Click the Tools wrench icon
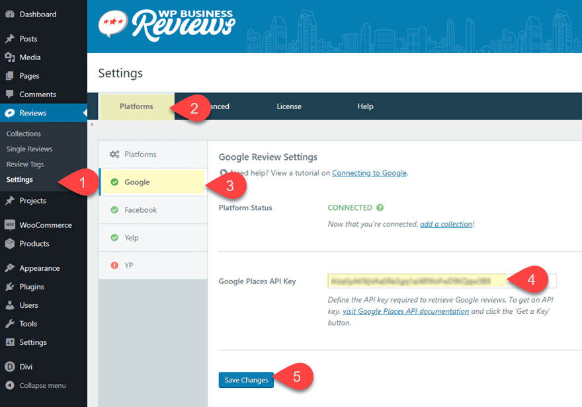582x407 pixels. coord(10,324)
